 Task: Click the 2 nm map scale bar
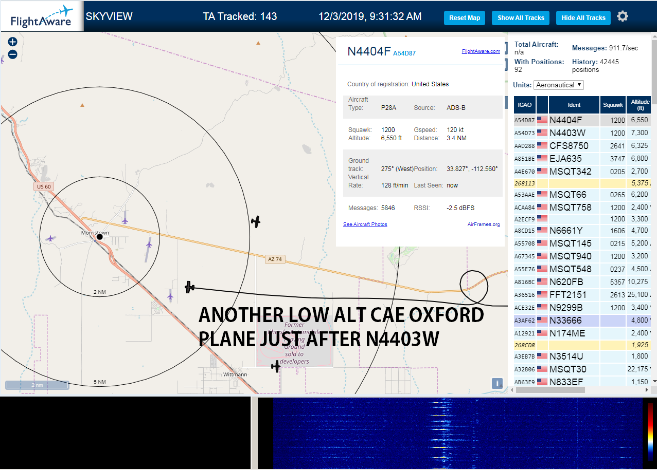[x=37, y=384]
